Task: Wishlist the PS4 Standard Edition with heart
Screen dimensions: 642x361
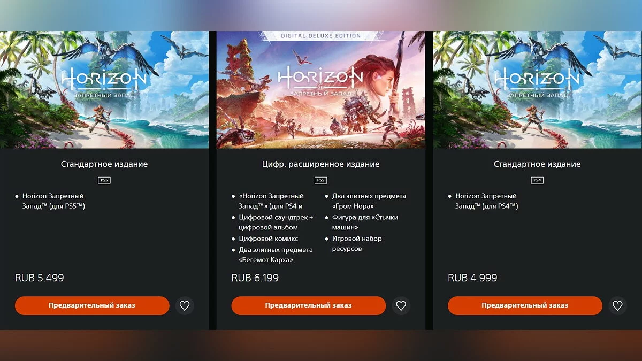Action: point(617,306)
